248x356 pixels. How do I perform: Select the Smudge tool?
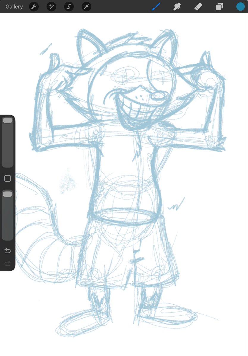pyautogui.click(x=177, y=7)
